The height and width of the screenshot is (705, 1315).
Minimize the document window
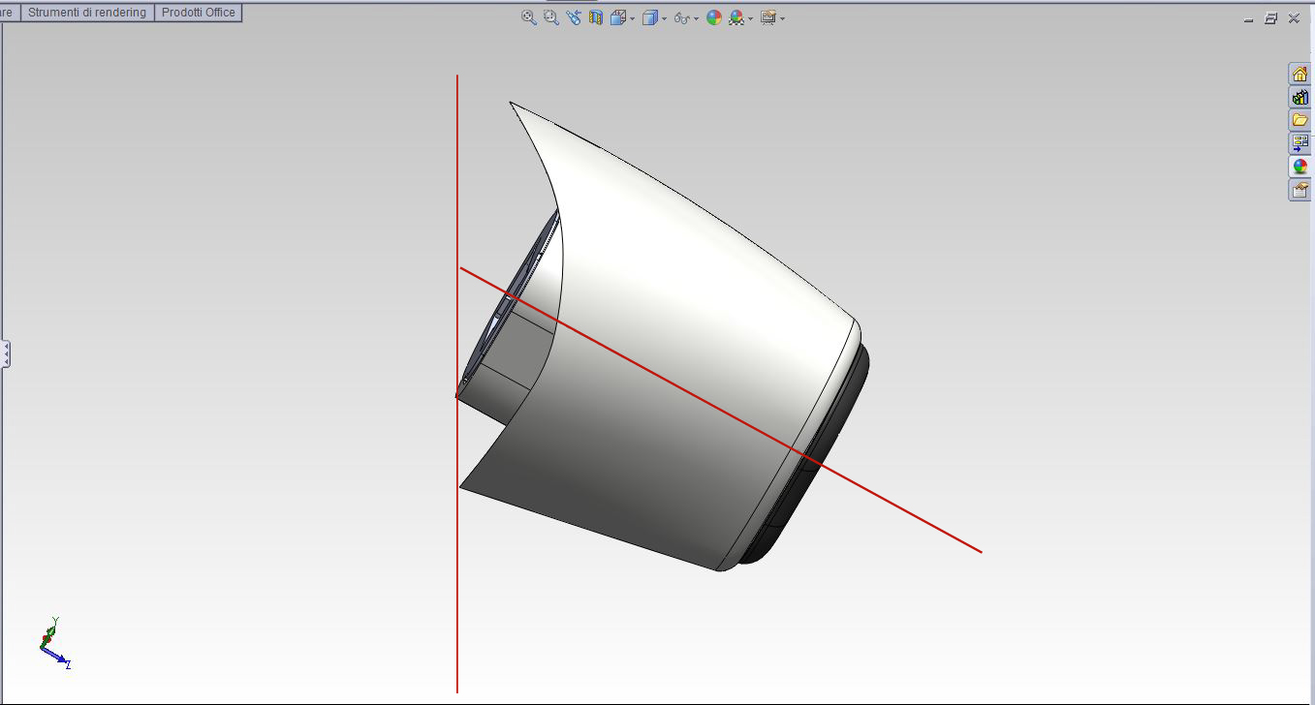tap(1249, 18)
